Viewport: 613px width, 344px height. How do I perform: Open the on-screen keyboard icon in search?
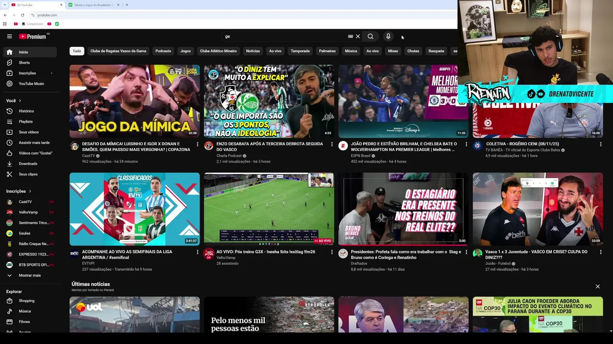click(351, 36)
